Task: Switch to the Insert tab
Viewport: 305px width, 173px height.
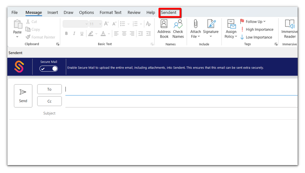Action: click(x=53, y=13)
